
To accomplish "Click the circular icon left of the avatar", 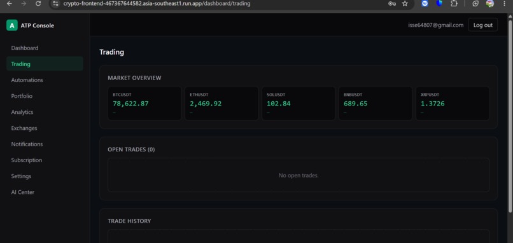I will tap(475, 4).
